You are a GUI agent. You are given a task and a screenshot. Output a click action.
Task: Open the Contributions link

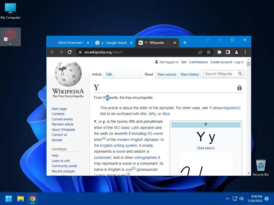pos(198,62)
